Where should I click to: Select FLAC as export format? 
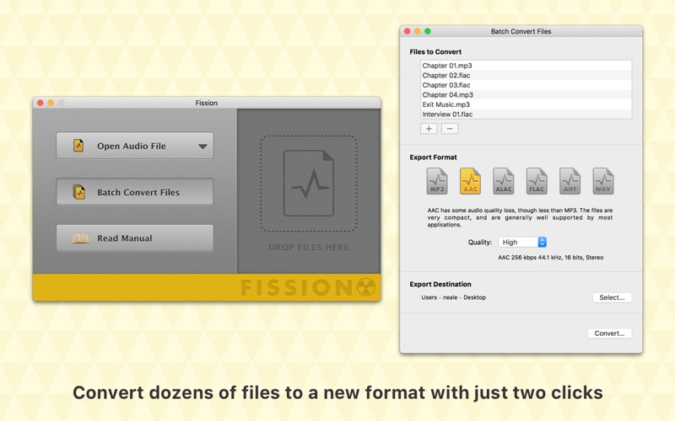tap(537, 181)
